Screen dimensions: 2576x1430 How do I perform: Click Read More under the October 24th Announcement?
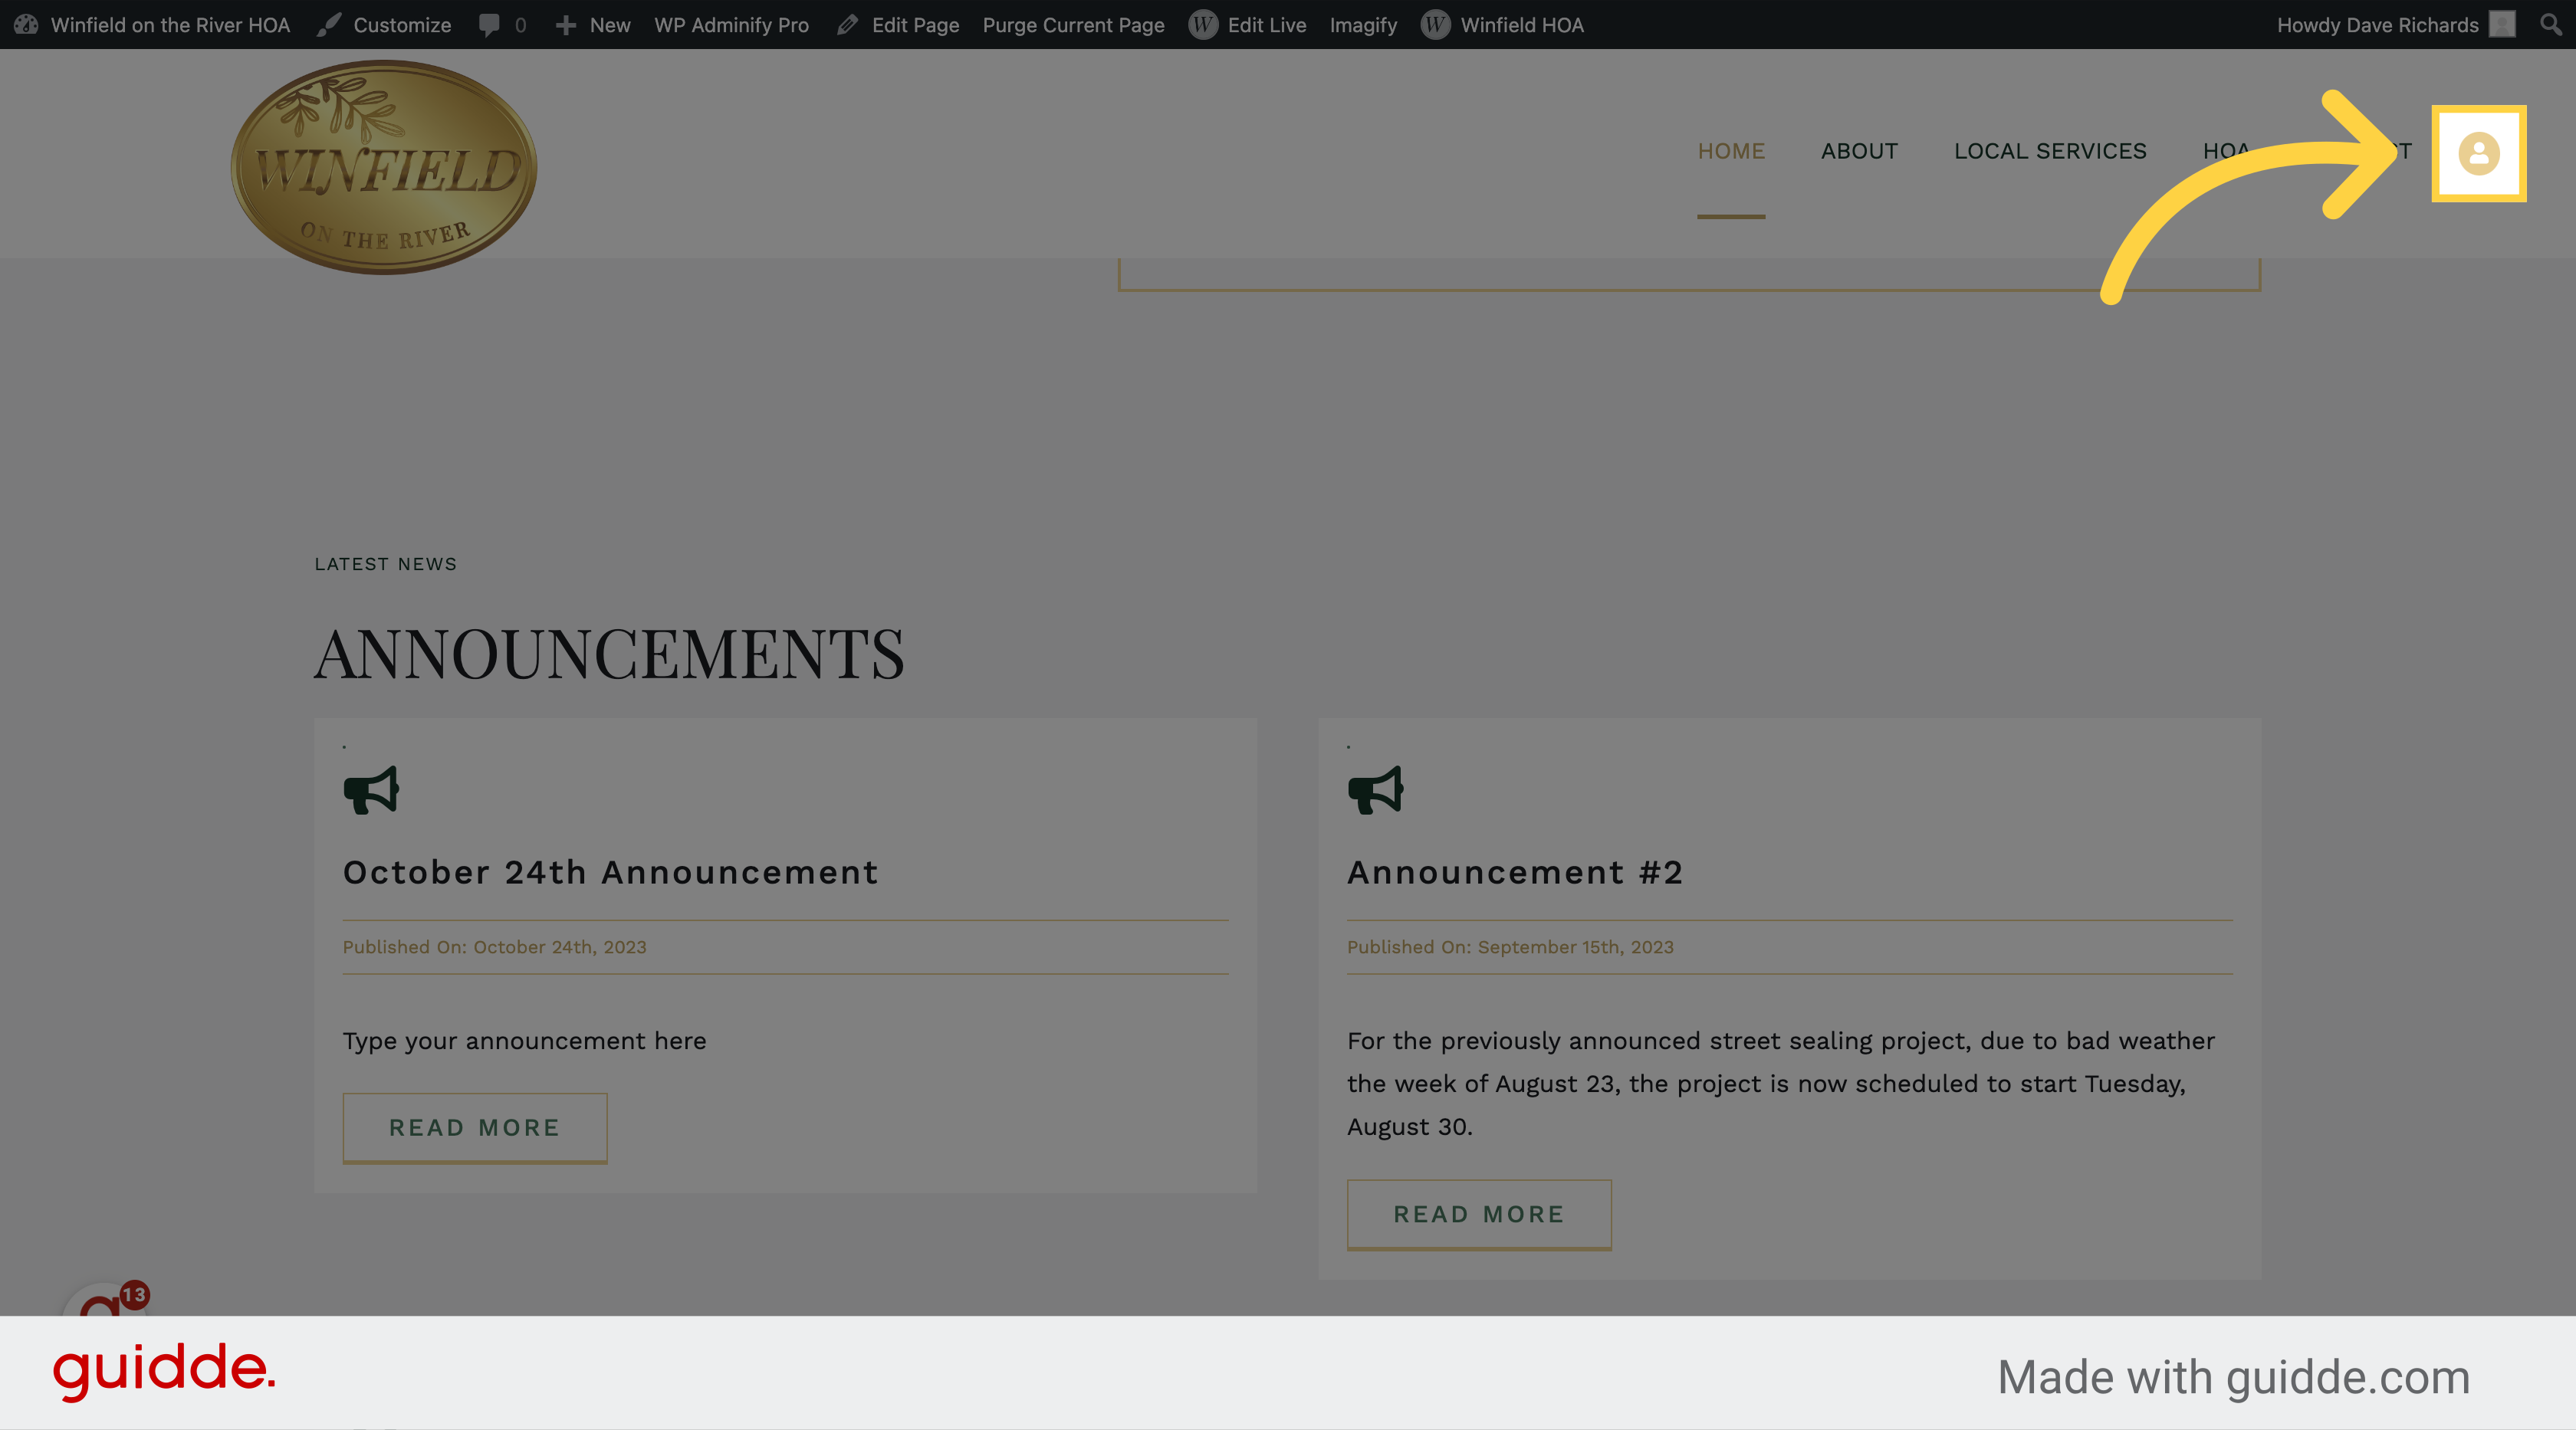[x=474, y=1127]
